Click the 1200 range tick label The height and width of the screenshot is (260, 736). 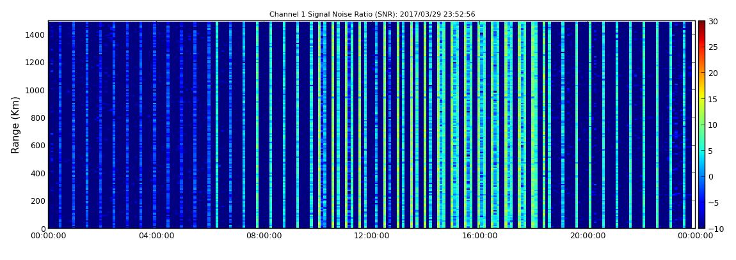pyautogui.click(x=36, y=63)
